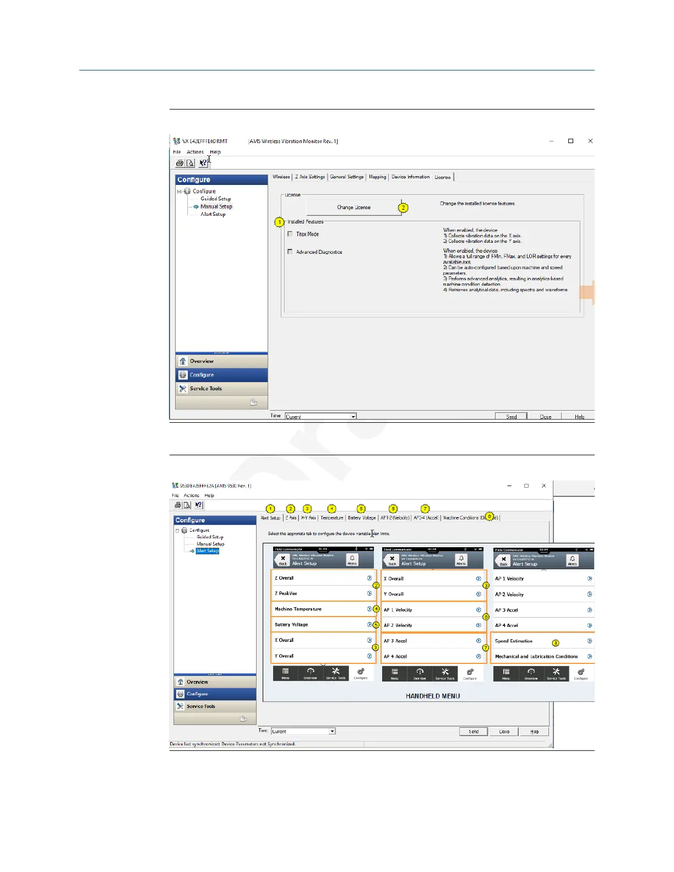Open the Time dropdown in Vibration Monitor window
This screenshot has width=674, height=872.
[x=353, y=417]
